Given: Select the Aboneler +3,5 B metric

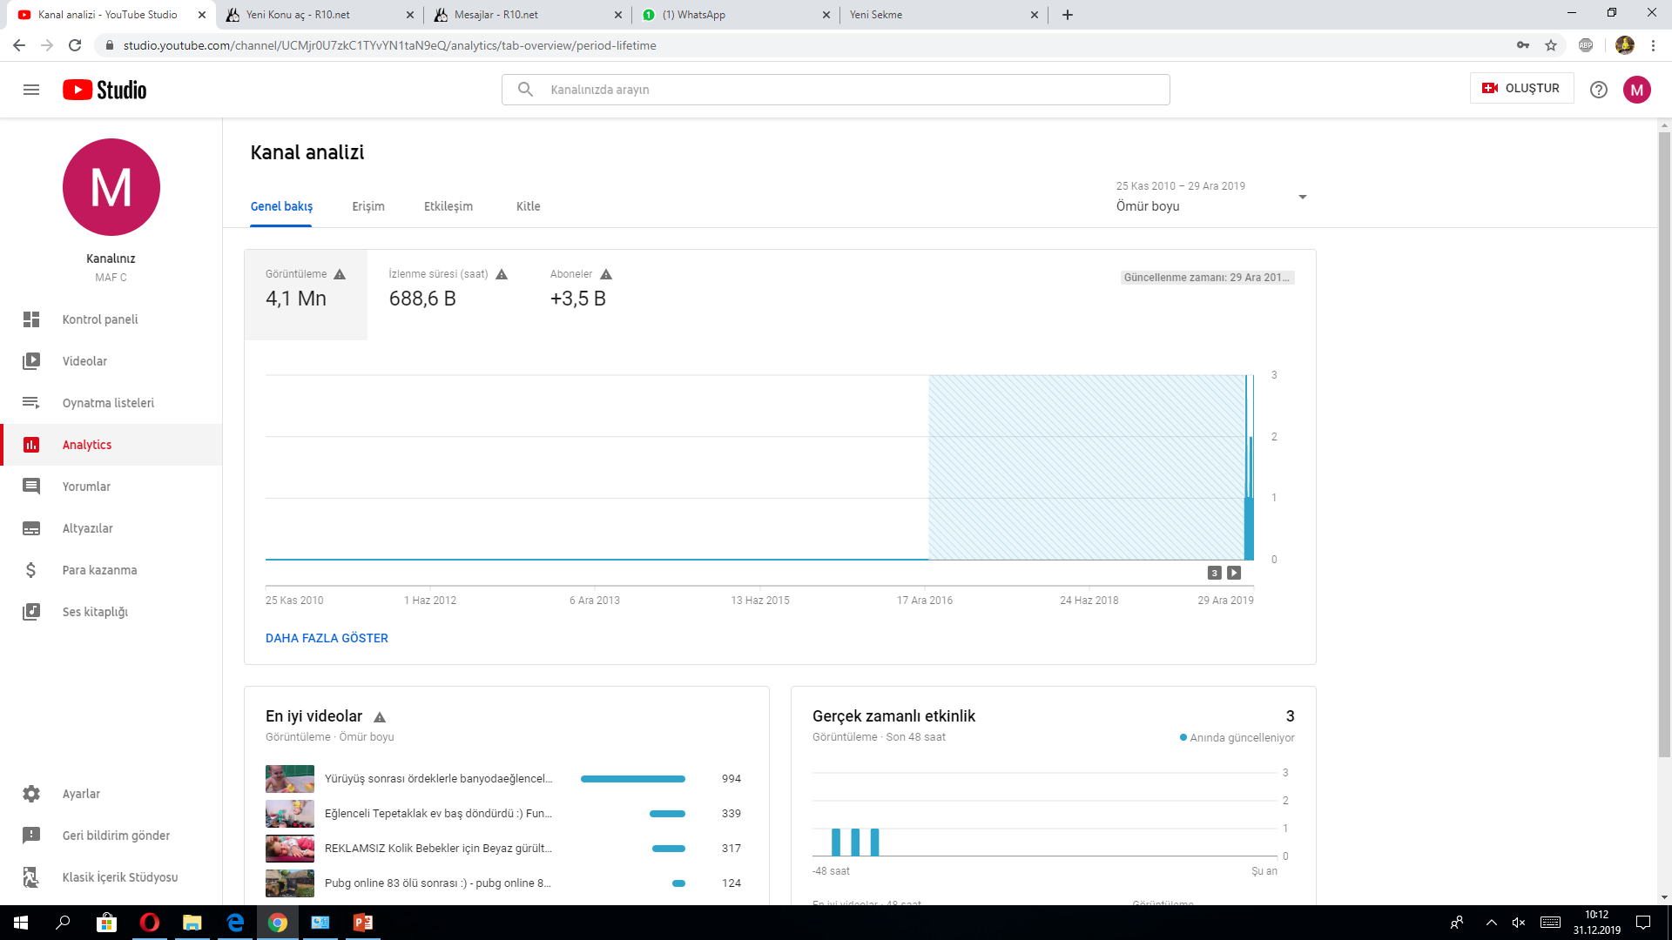Looking at the screenshot, I should (x=582, y=295).
